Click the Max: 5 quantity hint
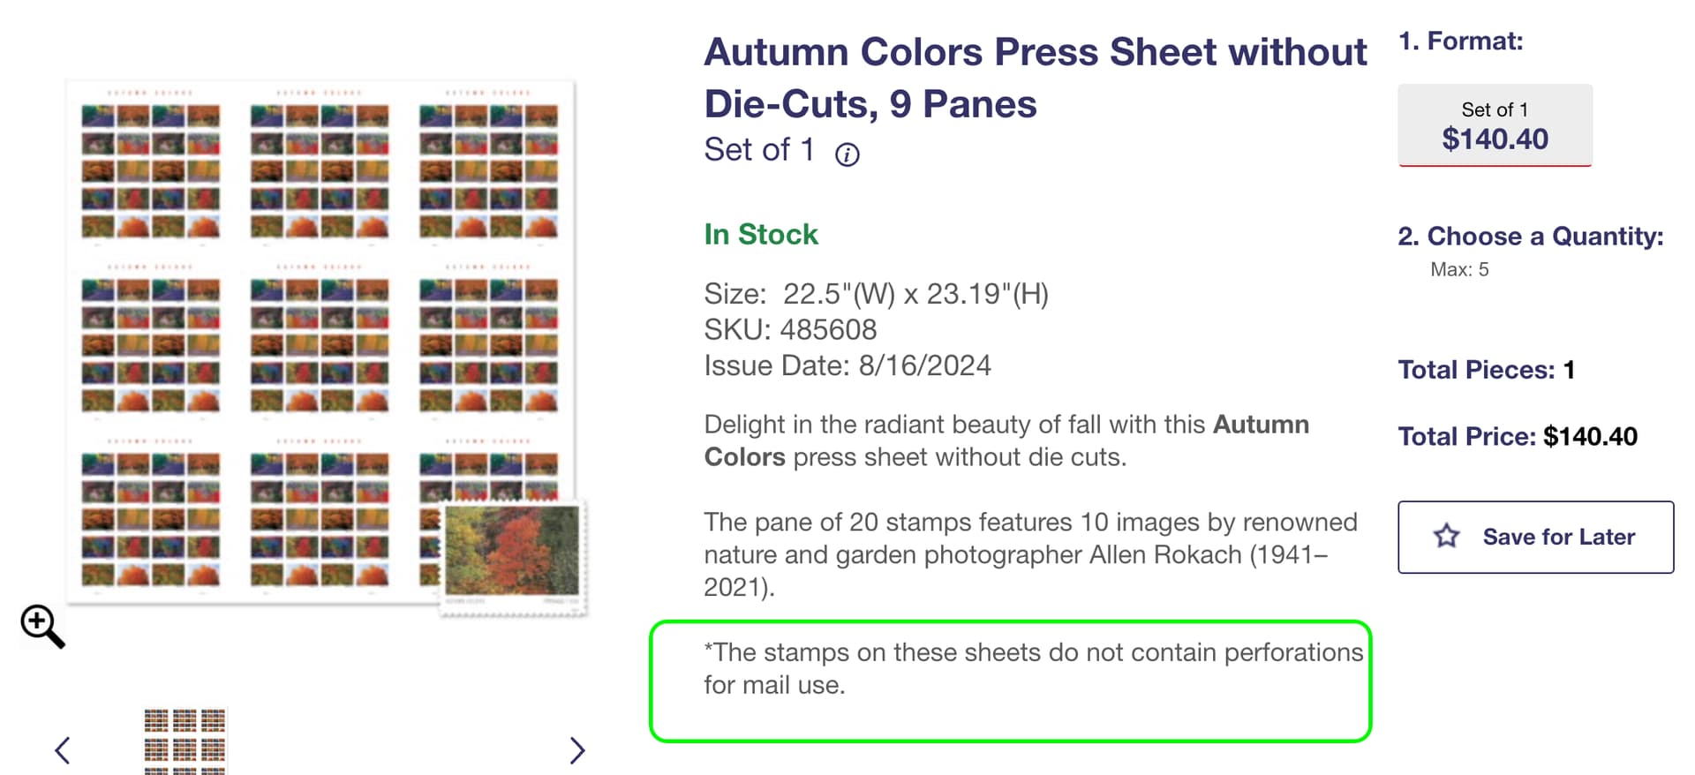This screenshot has height=775, width=1695. click(1458, 270)
